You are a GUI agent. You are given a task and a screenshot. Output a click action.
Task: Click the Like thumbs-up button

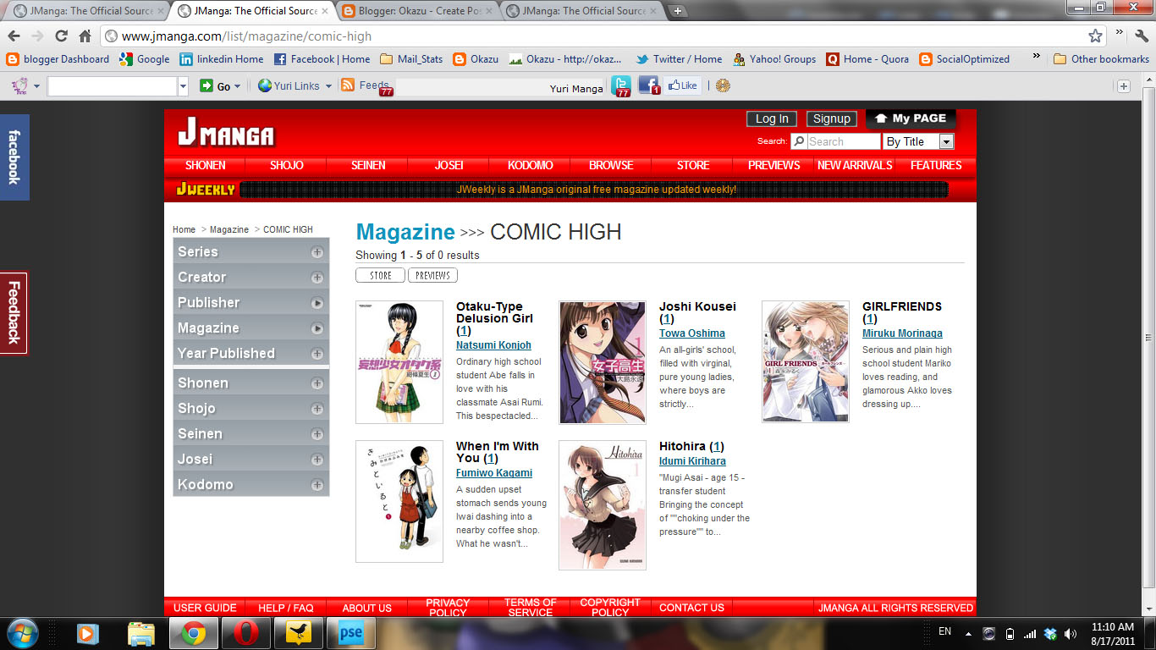[x=682, y=85]
